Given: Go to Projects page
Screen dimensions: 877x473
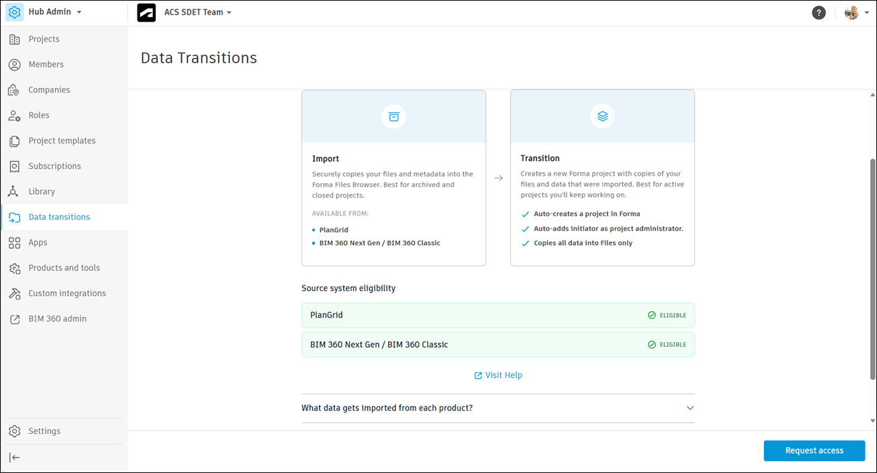Looking at the screenshot, I should coord(44,39).
